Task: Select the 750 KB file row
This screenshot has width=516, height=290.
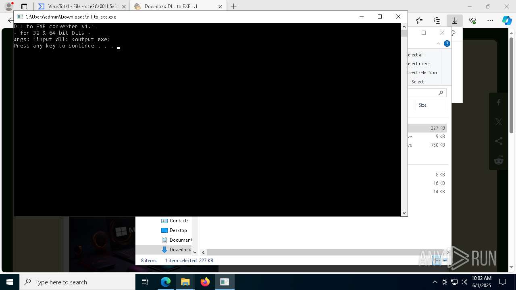Action: pyautogui.click(x=427, y=145)
